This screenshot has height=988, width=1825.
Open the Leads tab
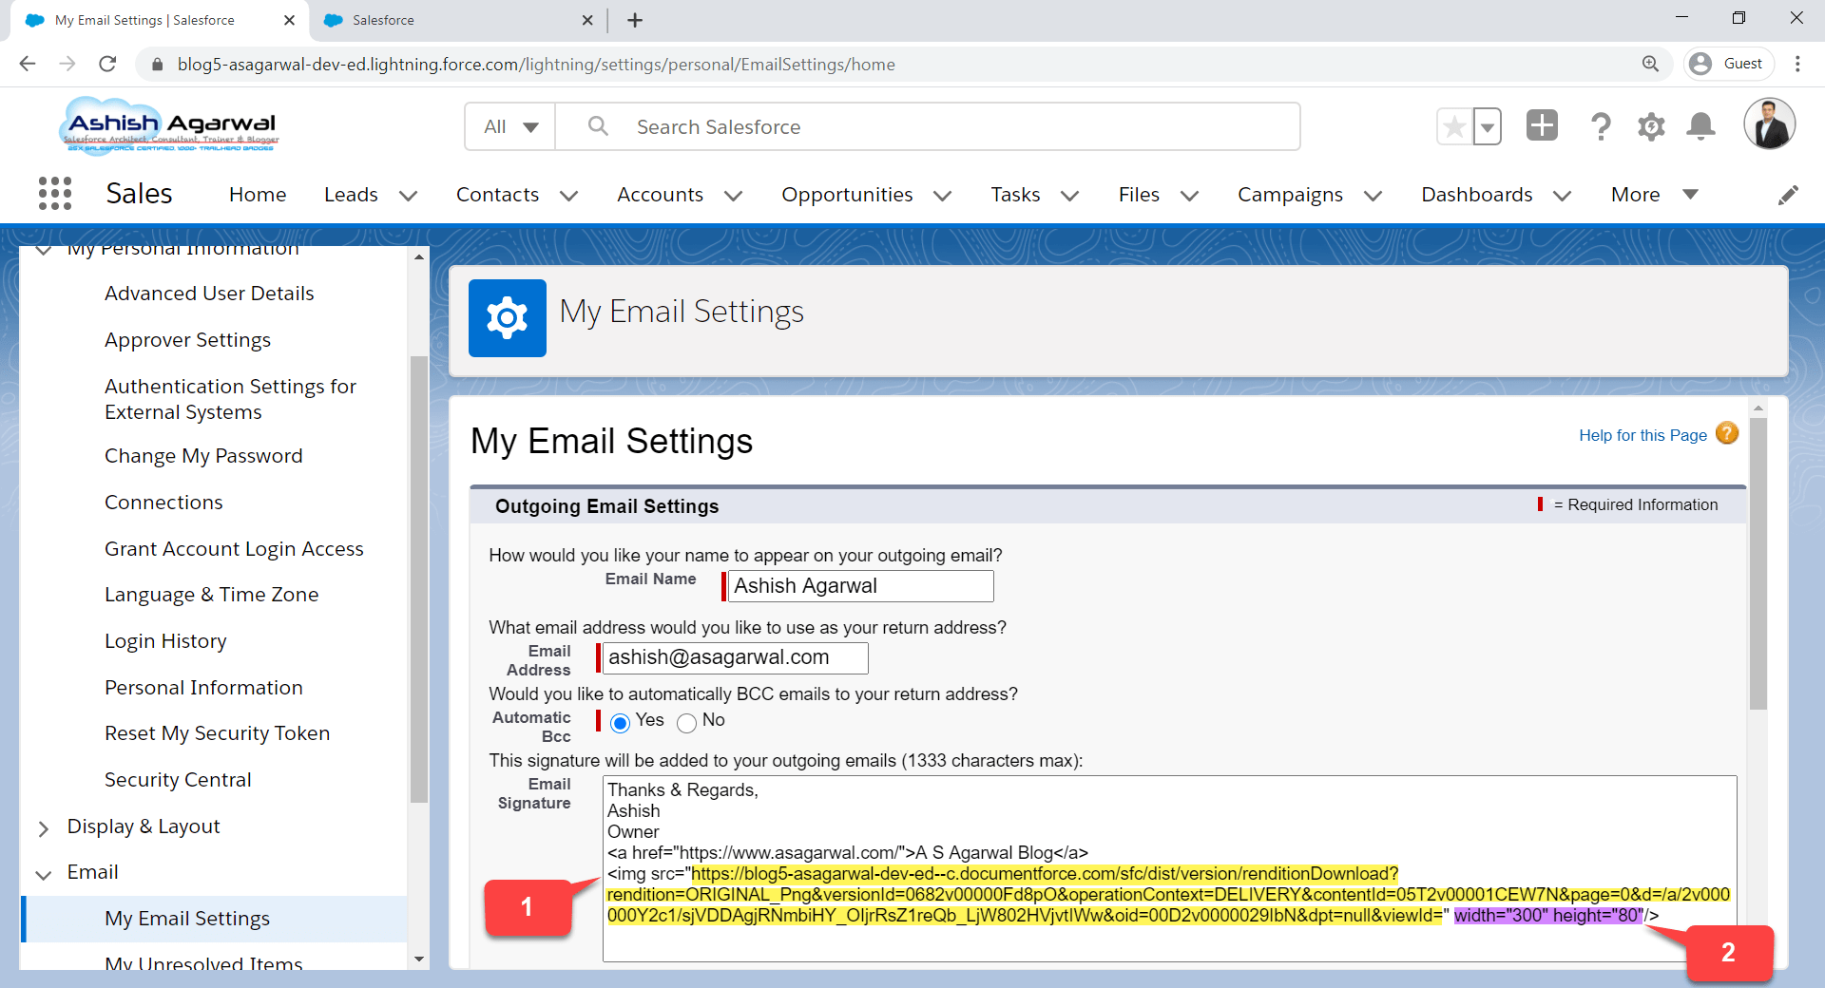point(351,195)
